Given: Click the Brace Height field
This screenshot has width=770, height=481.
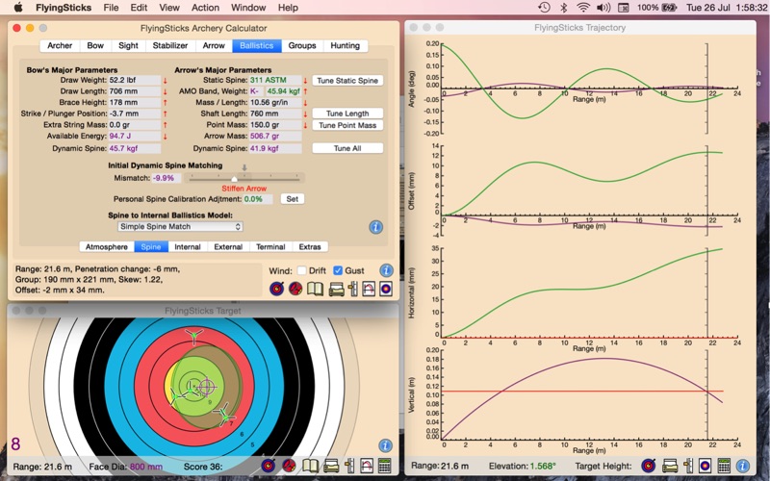Looking at the screenshot, I should point(134,102).
